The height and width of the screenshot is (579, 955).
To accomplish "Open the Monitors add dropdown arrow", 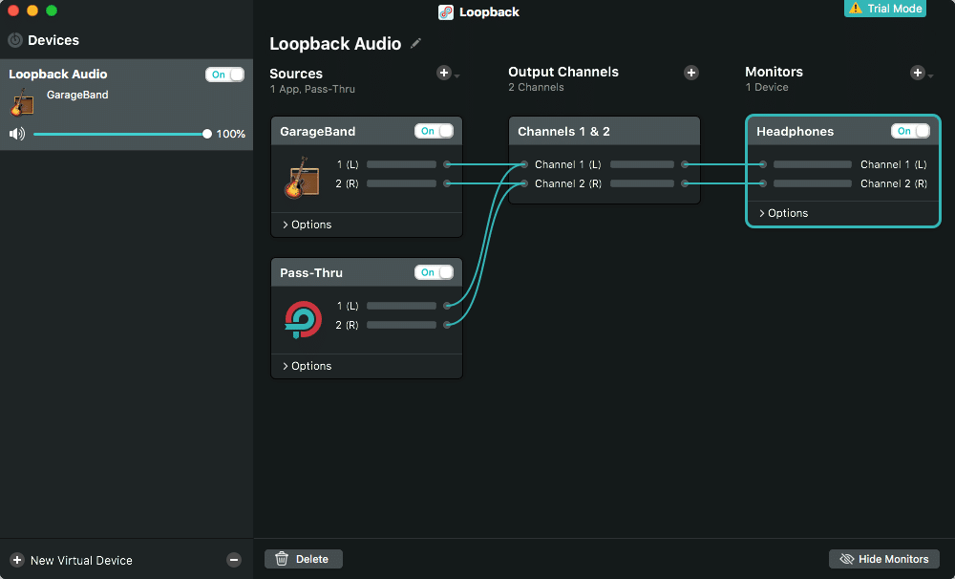I will [x=930, y=76].
